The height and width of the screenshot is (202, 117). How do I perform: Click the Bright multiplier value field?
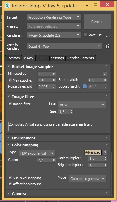point(96,165)
